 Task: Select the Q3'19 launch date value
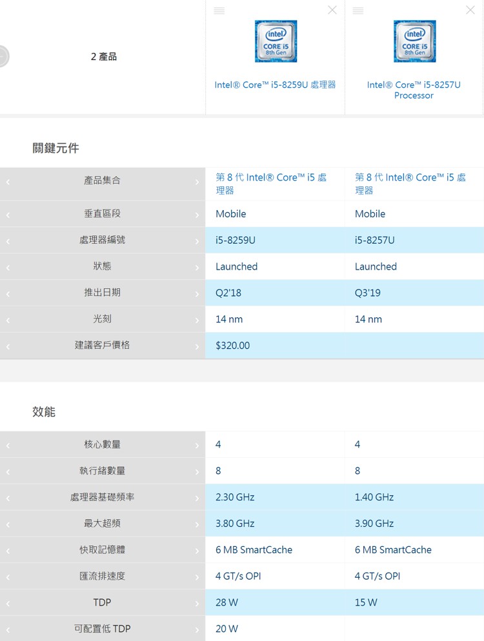(367, 293)
